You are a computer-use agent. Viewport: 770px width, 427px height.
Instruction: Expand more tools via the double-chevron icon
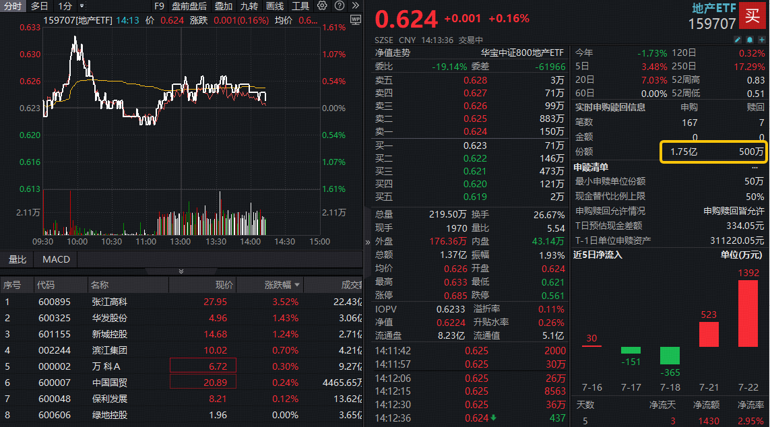(x=356, y=5)
